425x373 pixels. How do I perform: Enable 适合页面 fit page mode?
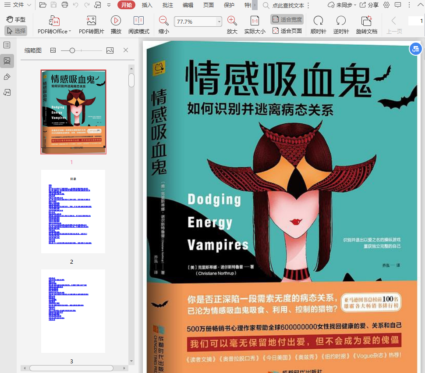tap(287, 31)
